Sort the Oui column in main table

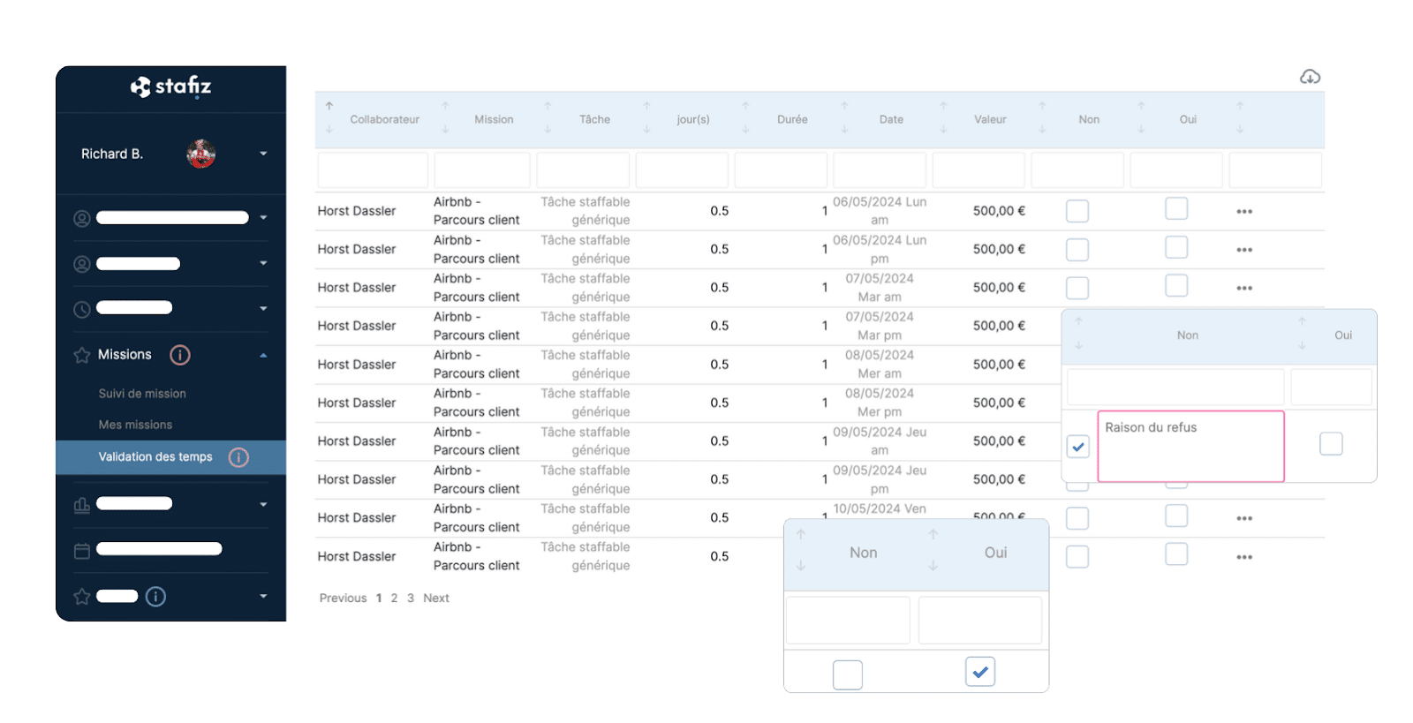[x=1141, y=117]
